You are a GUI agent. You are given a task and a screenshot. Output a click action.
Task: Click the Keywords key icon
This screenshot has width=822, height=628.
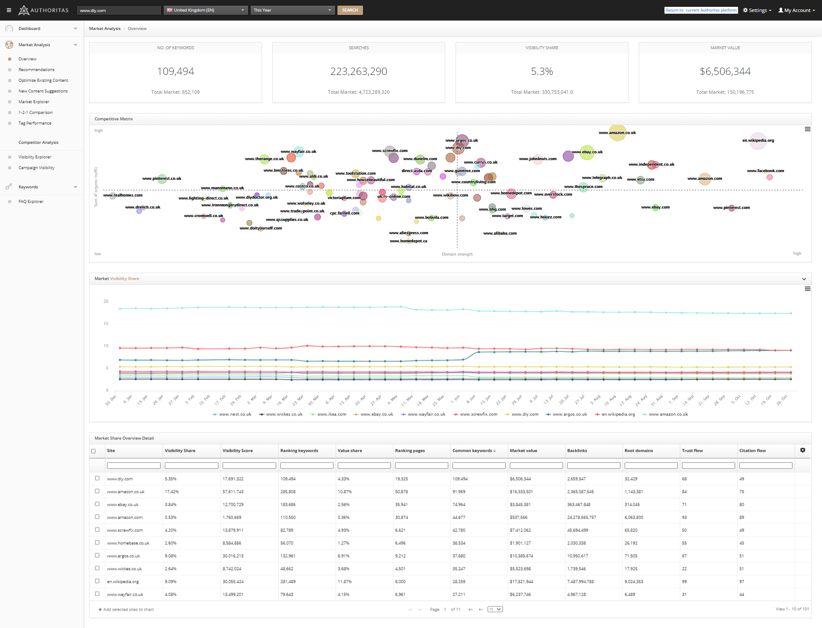pos(9,187)
